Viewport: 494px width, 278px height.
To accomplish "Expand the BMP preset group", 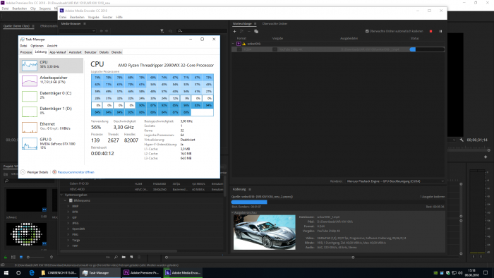I will click(x=68, y=206).
